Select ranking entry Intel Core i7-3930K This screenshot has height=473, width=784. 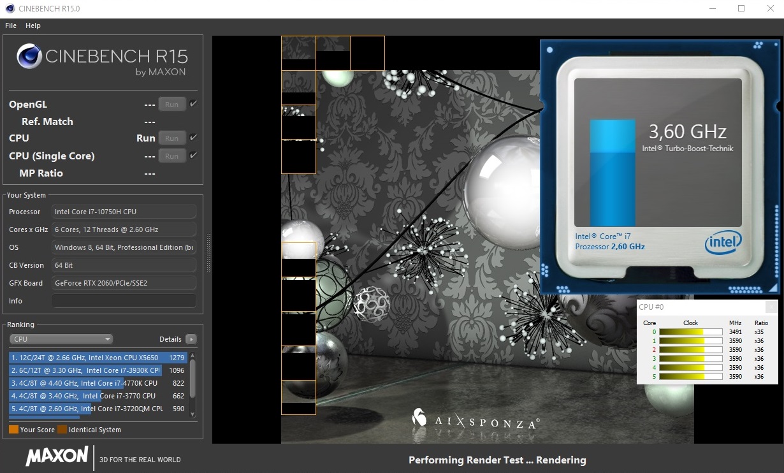(x=98, y=370)
